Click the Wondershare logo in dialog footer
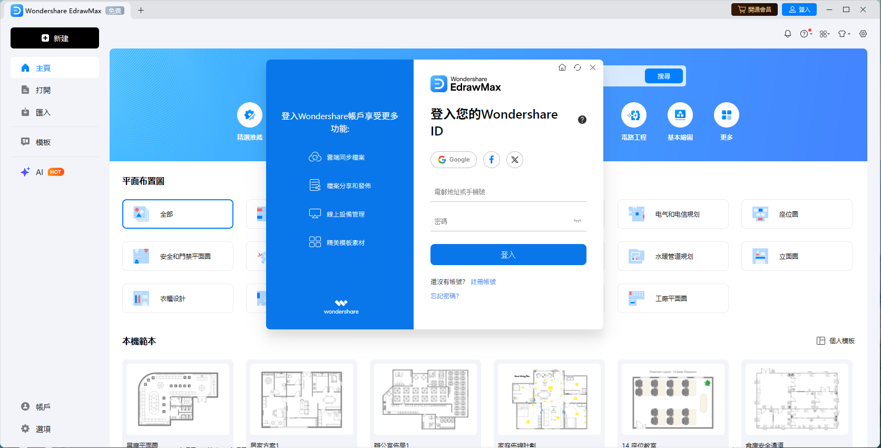This screenshot has height=448, width=881. click(341, 307)
